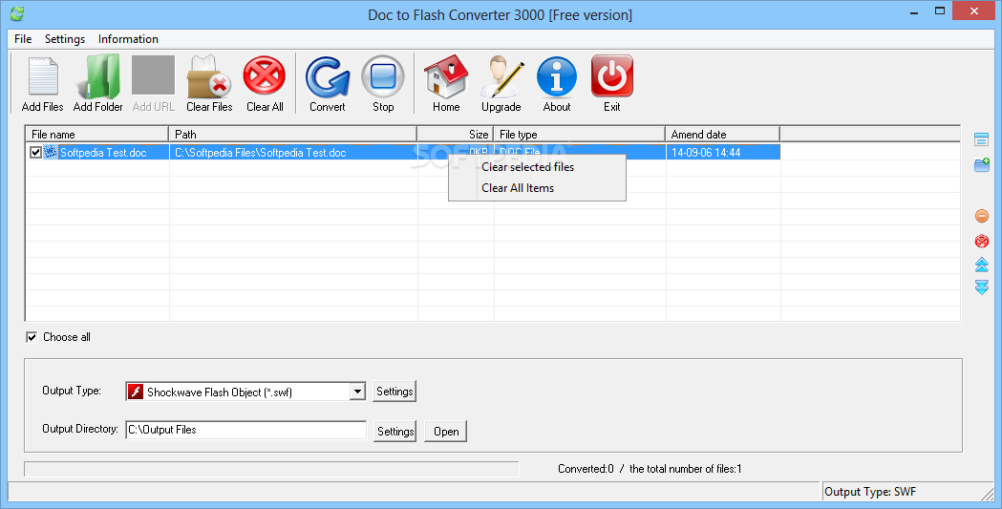This screenshot has width=1002, height=509.
Task: Expand the Output Type dropdown arrow
Action: coord(358,392)
